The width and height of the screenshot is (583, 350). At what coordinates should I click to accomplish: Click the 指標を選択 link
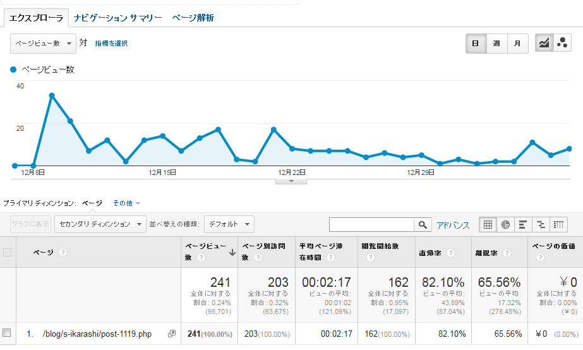(111, 44)
